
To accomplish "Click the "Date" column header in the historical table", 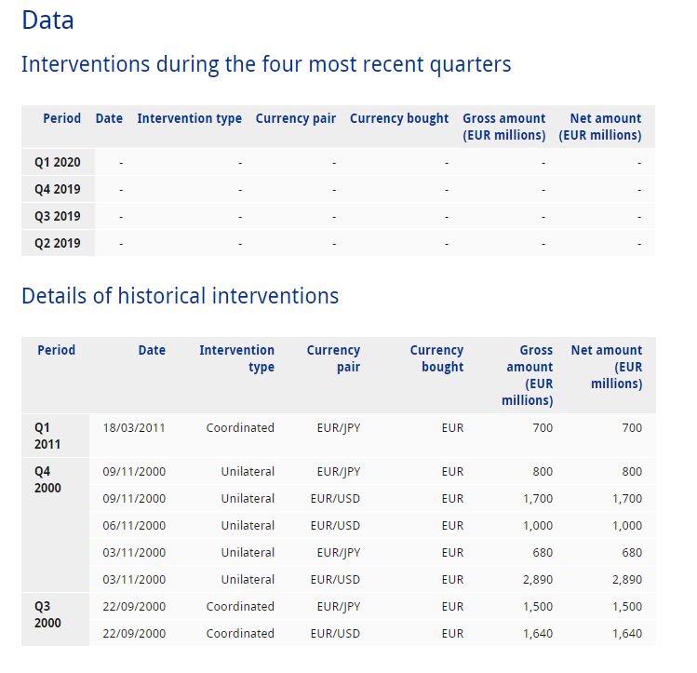I will tap(152, 350).
